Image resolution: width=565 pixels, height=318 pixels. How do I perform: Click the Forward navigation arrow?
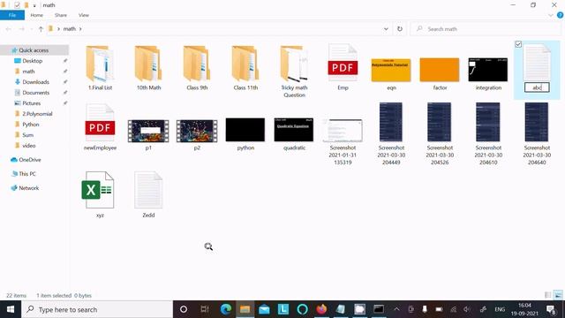coord(21,29)
